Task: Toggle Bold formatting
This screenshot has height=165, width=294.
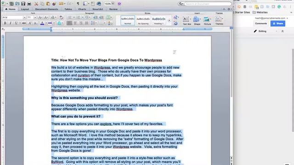Action: coord(5,23)
